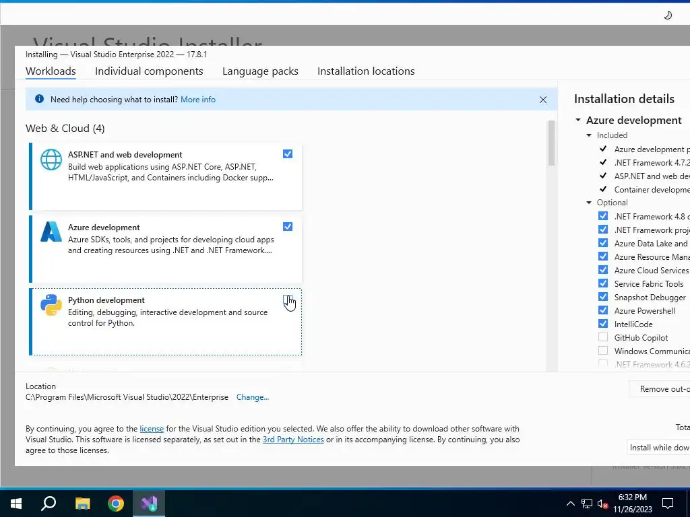Open File Explorer from taskbar

click(82, 504)
